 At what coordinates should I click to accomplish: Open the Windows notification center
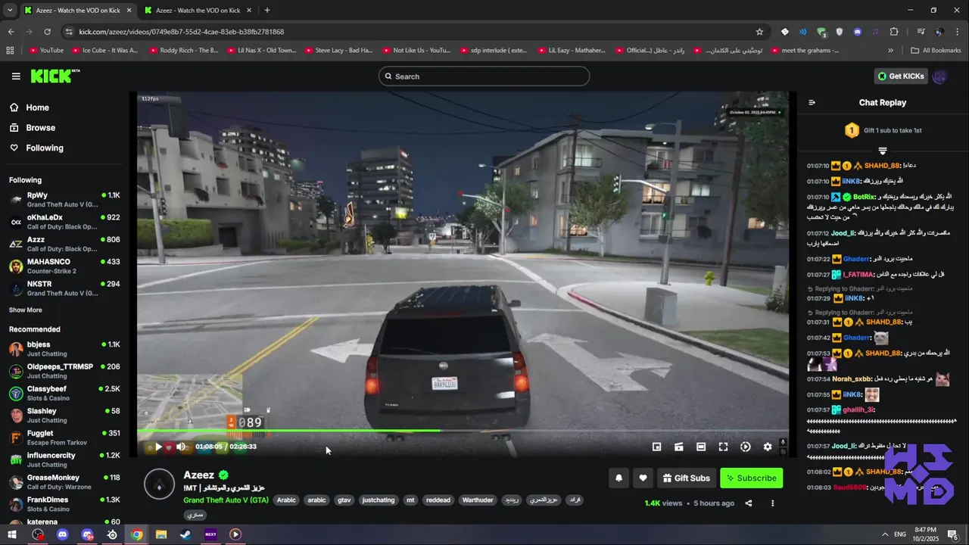pyautogui.click(x=953, y=534)
